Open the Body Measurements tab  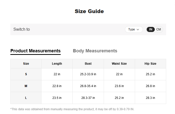click(95, 51)
